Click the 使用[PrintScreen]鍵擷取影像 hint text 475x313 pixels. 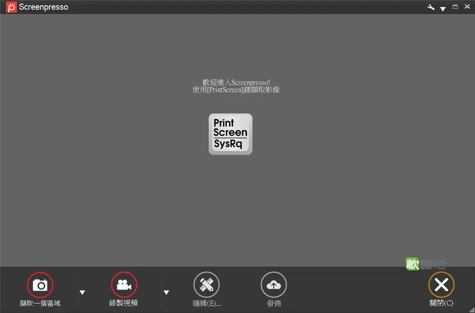click(236, 90)
